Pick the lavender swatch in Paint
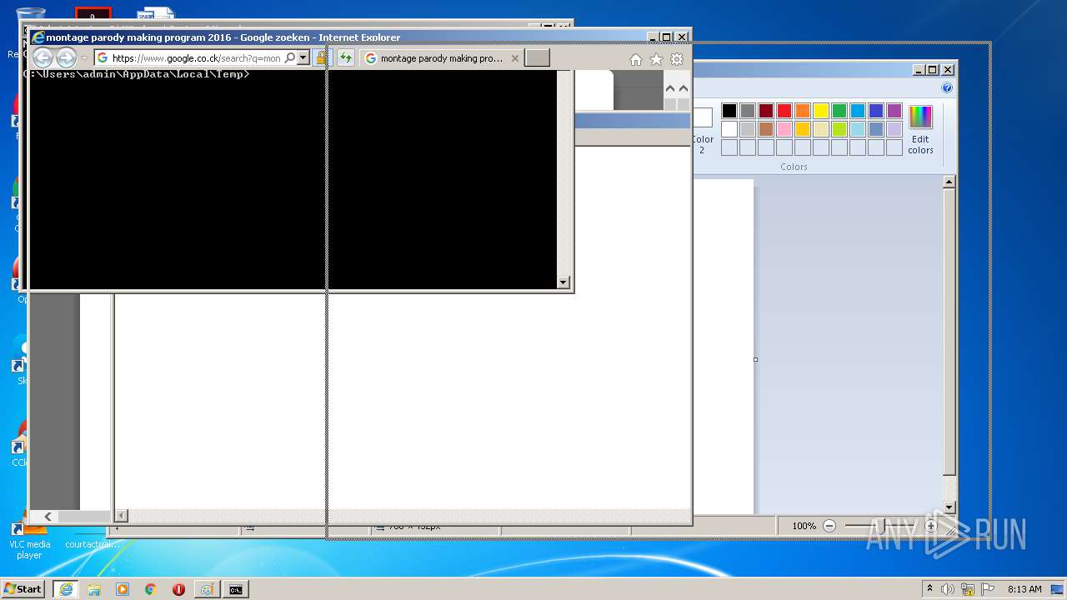The height and width of the screenshot is (600, 1067). click(894, 129)
